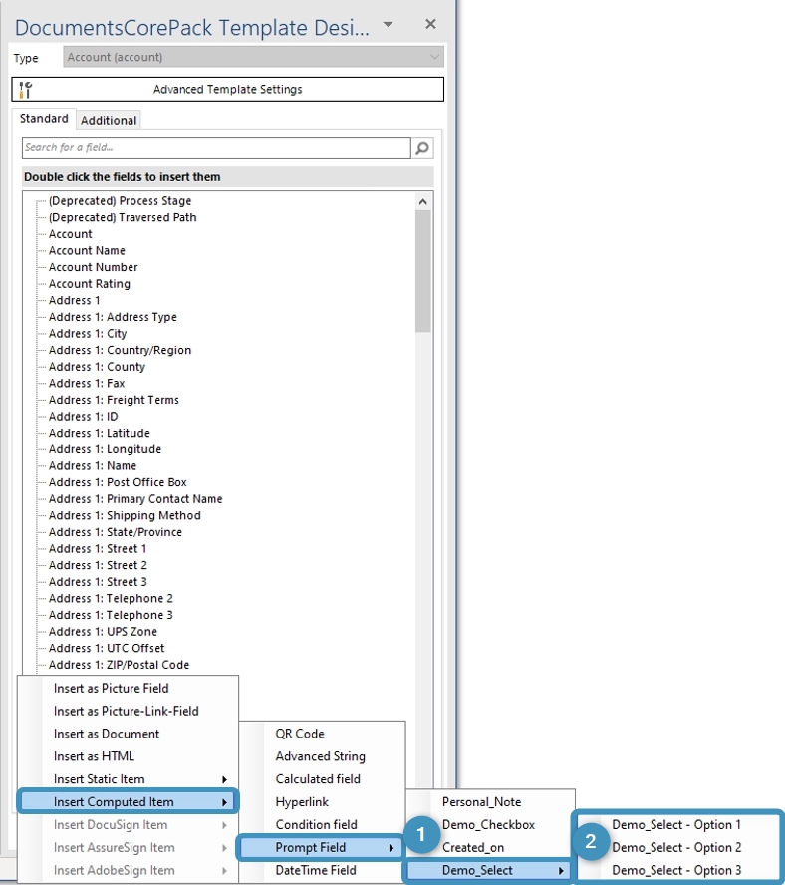Click the field list scrollbar thumb
Image resolution: width=785 pixels, height=885 pixels.
tap(423, 271)
